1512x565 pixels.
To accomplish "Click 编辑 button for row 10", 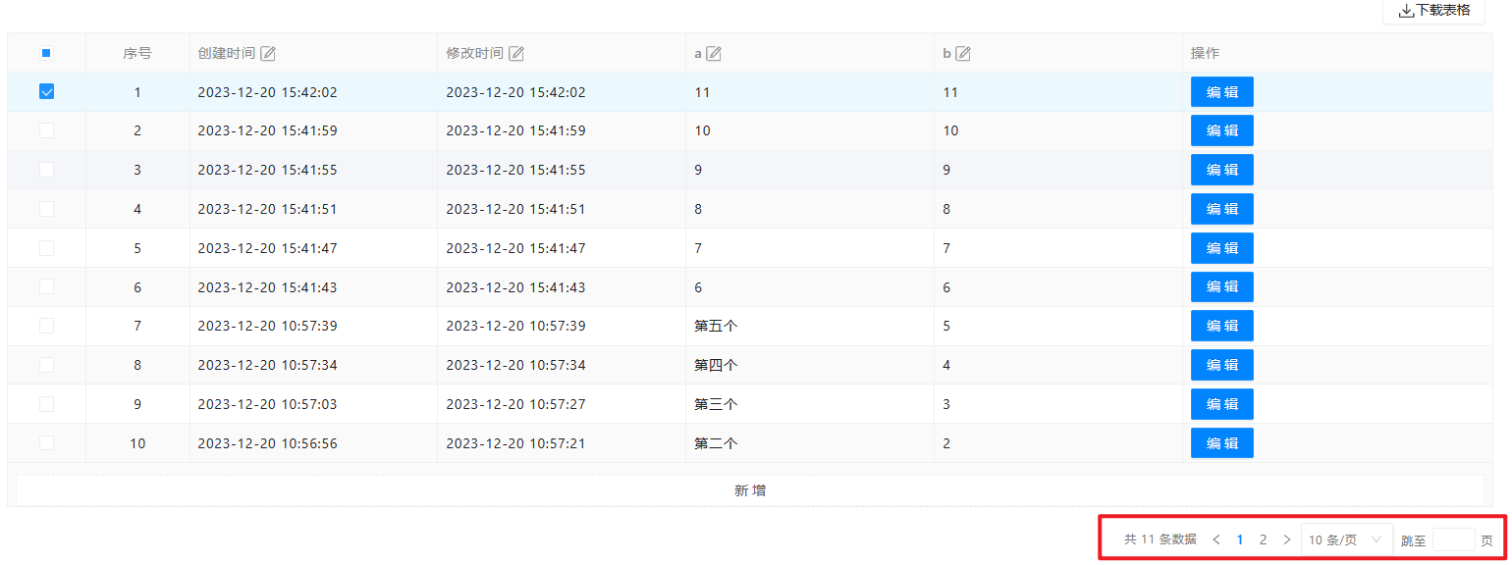I will (x=1221, y=443).
